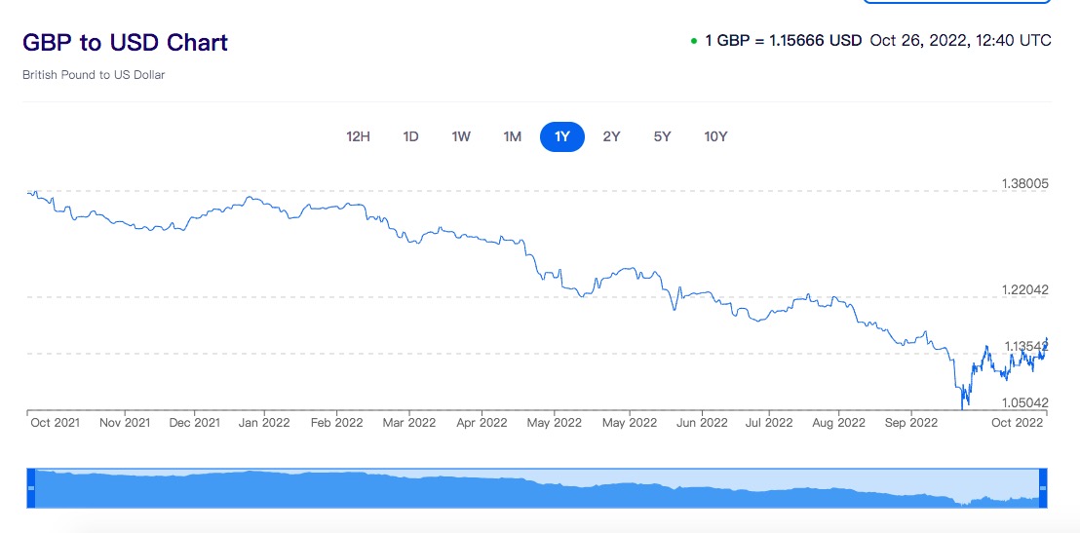Click the 1.38005 price axis label
This screenshot has width=1080, height=533.
click(1023, 183)
